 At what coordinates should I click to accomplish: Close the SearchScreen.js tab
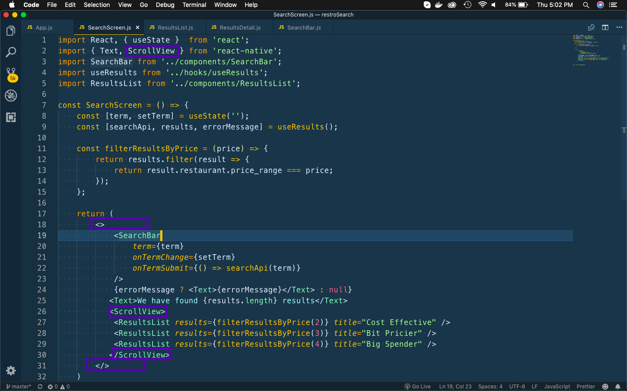pyautogui.click(x=138, y=27)
